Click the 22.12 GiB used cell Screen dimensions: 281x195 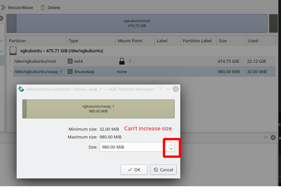[x=257, y=61]
